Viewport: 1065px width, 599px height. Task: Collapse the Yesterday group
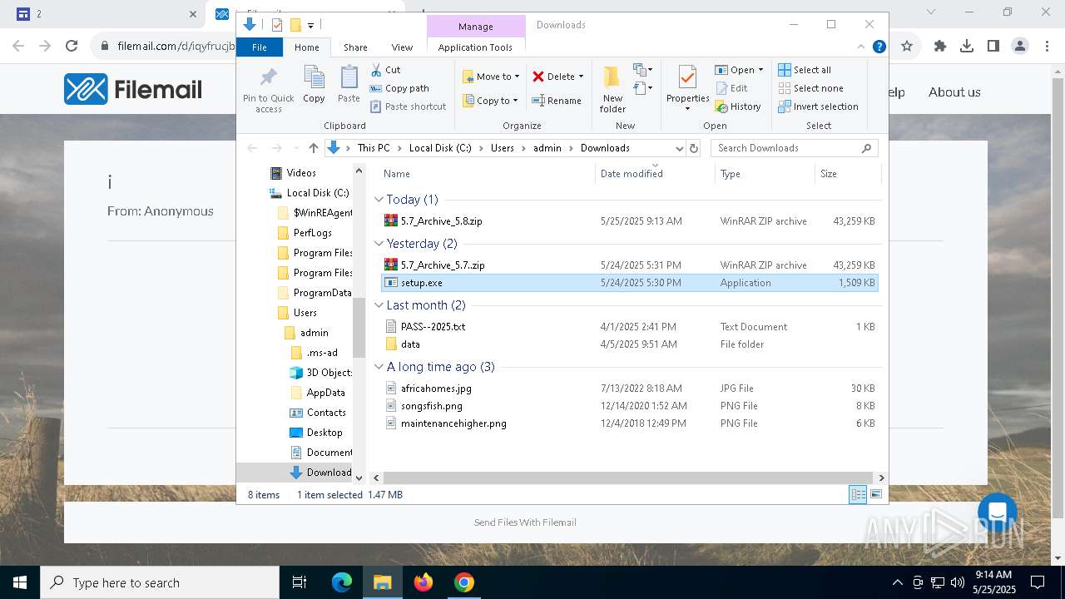coord(379,244)
